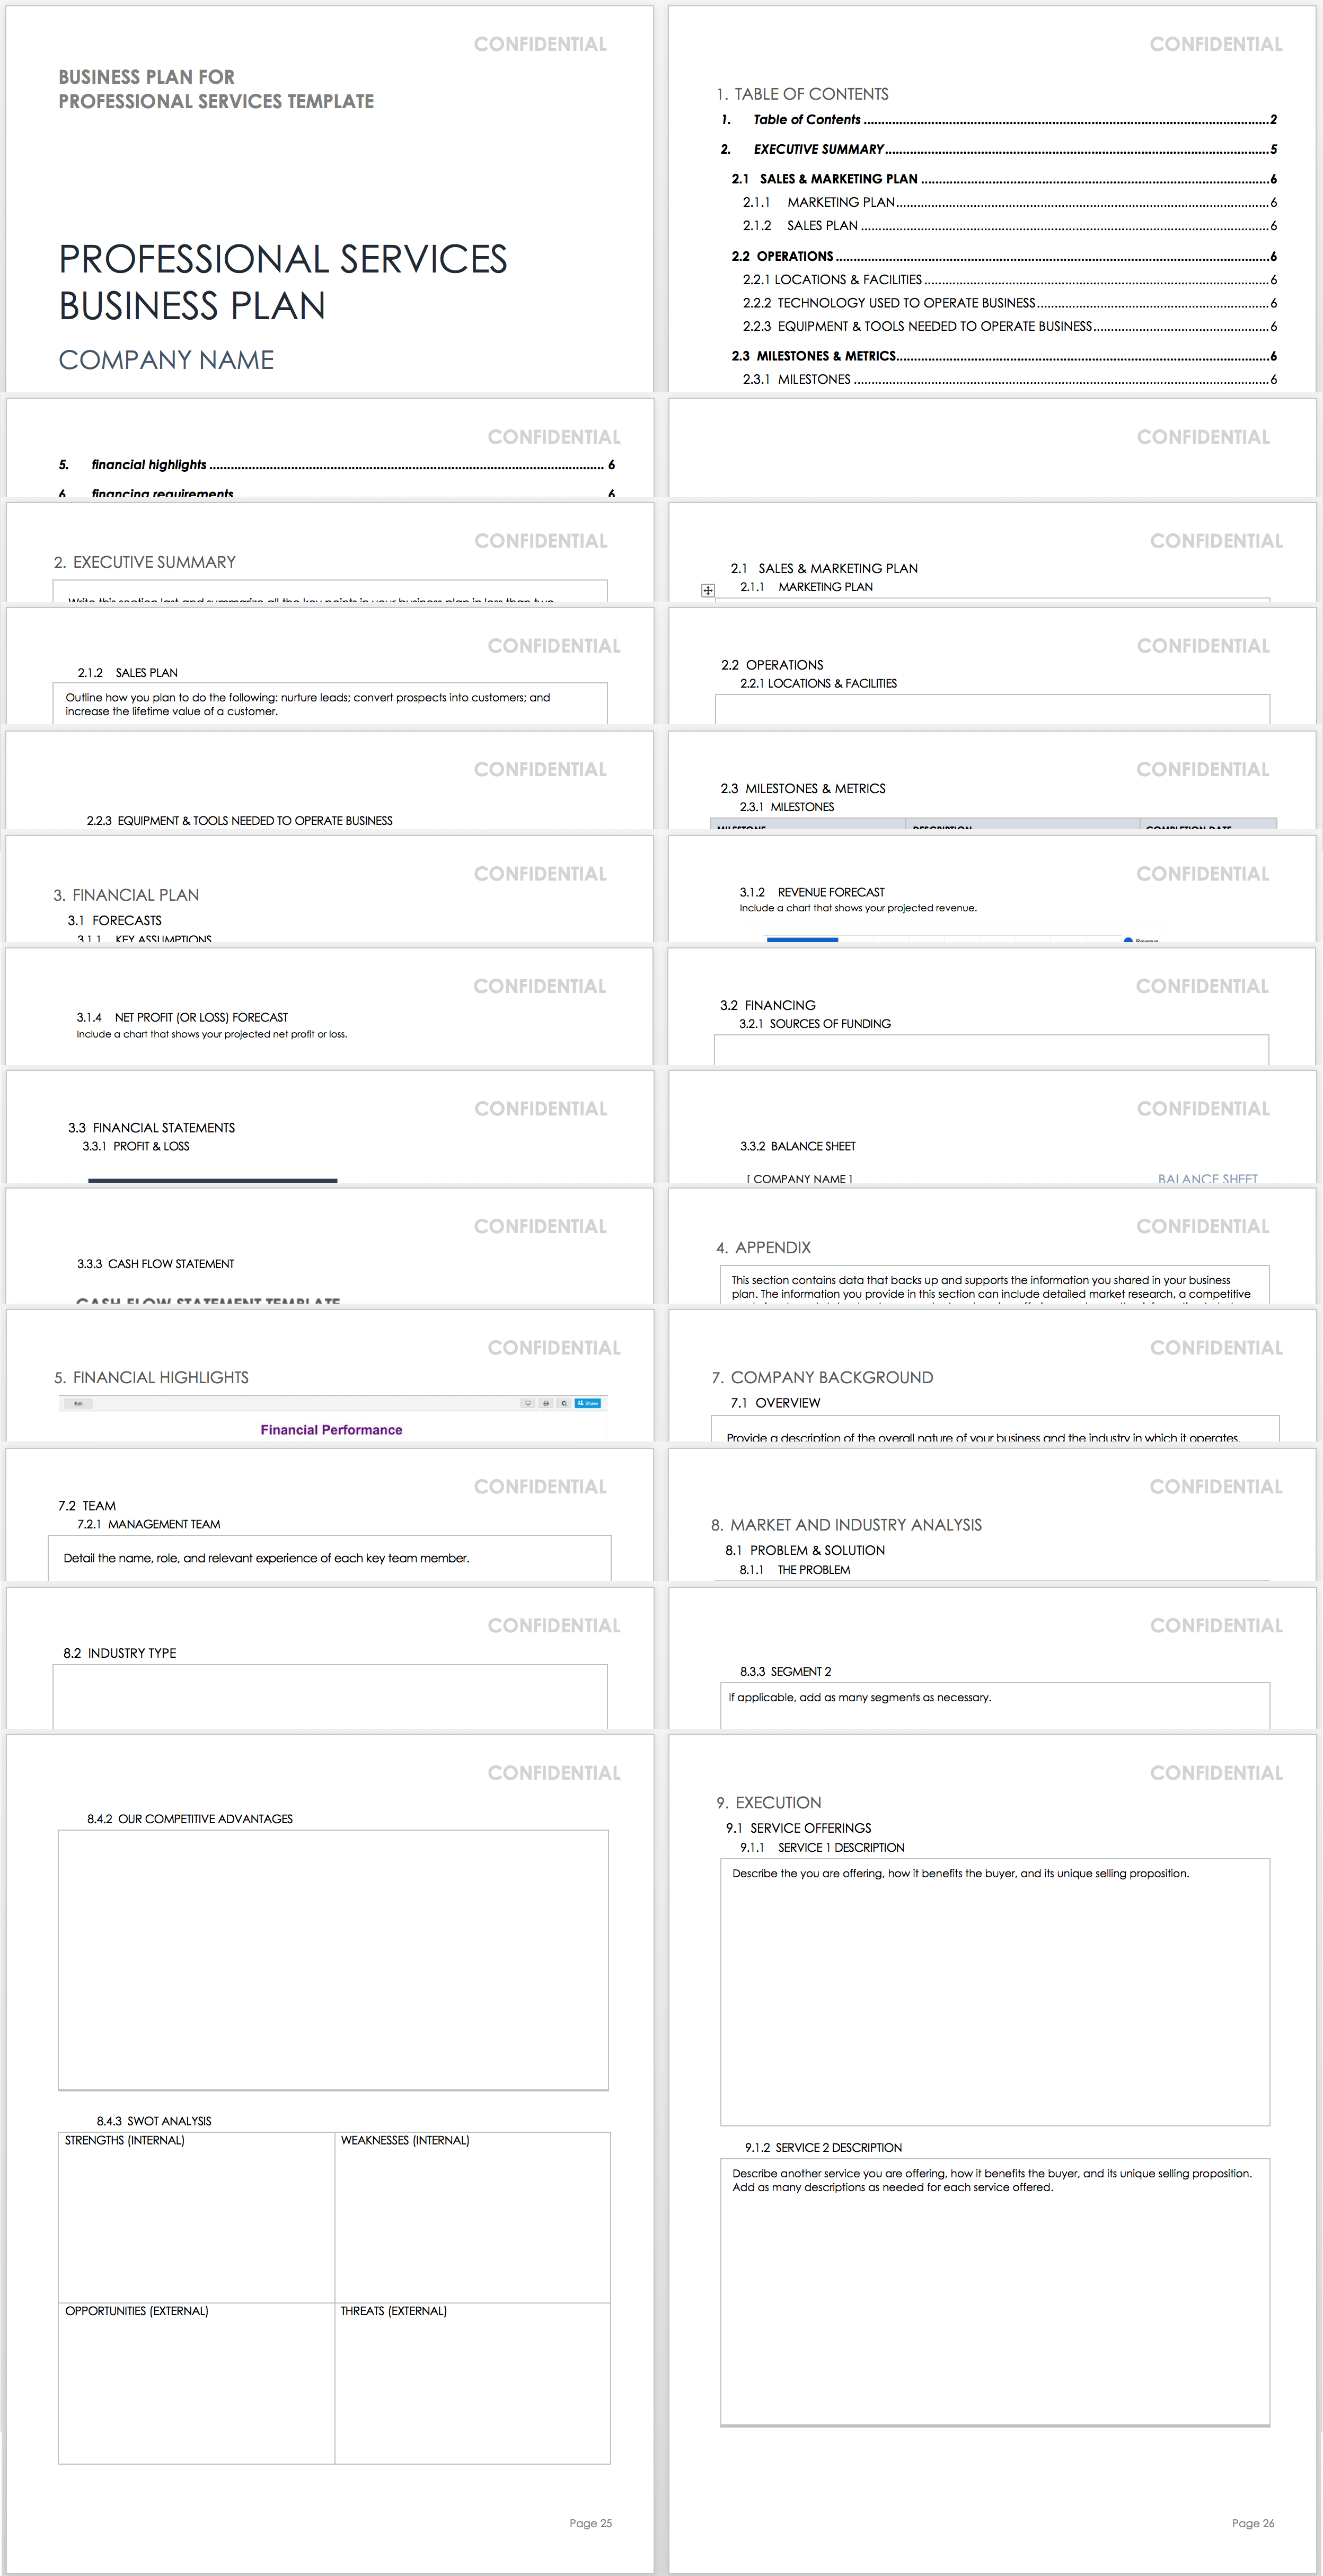
Task: Click the presentation mode icon in Financial Highlights
Action: coord(528,1403)
